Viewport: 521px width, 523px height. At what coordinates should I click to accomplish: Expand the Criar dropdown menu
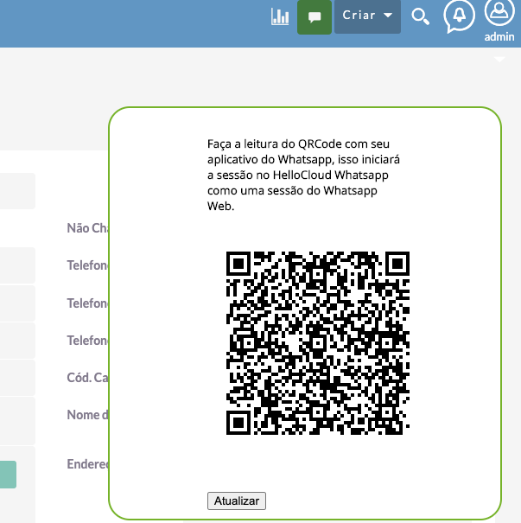pos(367,16)
